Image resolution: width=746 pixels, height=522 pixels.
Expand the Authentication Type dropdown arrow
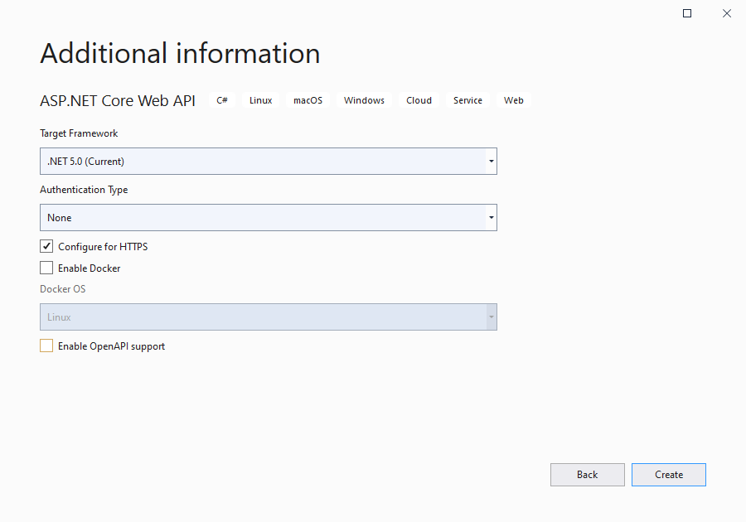pyautogui.click(x=491, y=218)
